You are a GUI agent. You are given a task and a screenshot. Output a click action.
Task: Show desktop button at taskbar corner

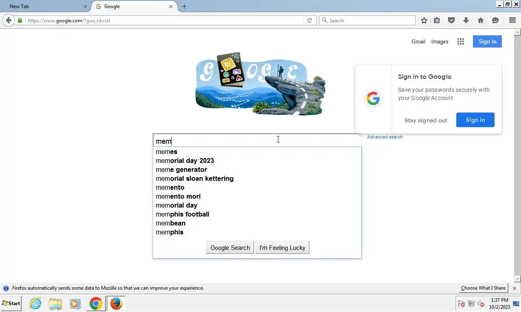pos(517,303)
